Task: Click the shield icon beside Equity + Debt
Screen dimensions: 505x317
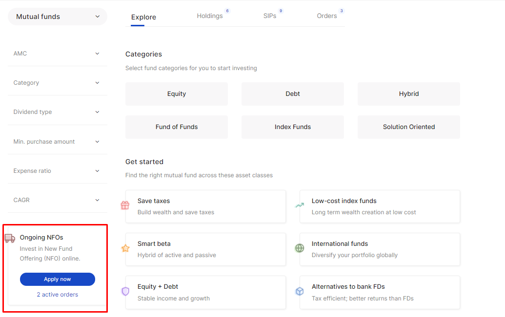Action: (125, 291)
